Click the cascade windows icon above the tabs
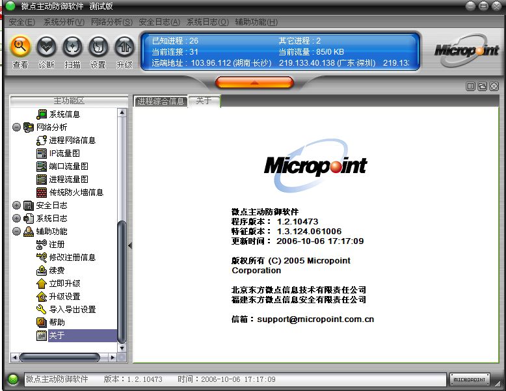The width and height of the screenshot is (506, 391). pyautogui.click(x=483, y=87)
